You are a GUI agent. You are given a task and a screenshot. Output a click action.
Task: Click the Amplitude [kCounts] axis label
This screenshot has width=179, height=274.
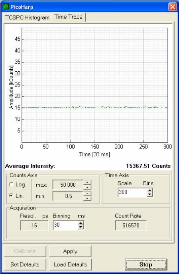tap(11, 87)
